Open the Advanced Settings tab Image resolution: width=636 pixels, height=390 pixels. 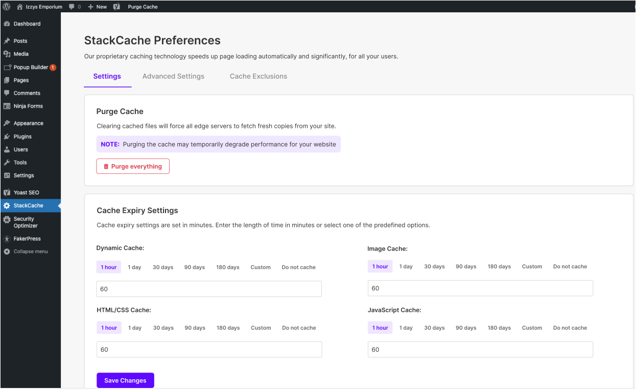point(173,76)
